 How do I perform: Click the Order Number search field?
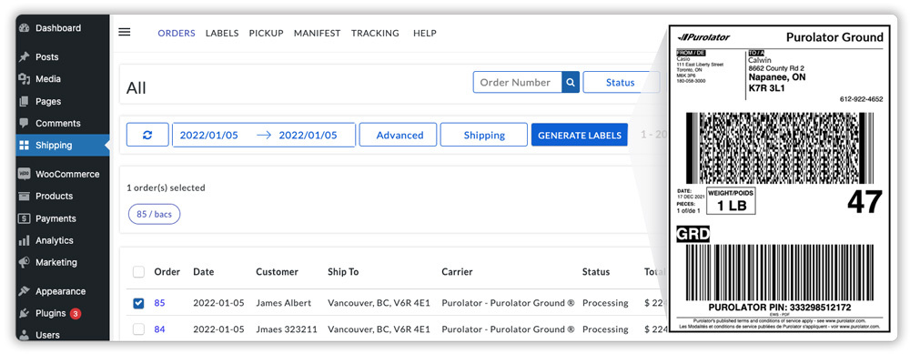(x=518, y=83)
